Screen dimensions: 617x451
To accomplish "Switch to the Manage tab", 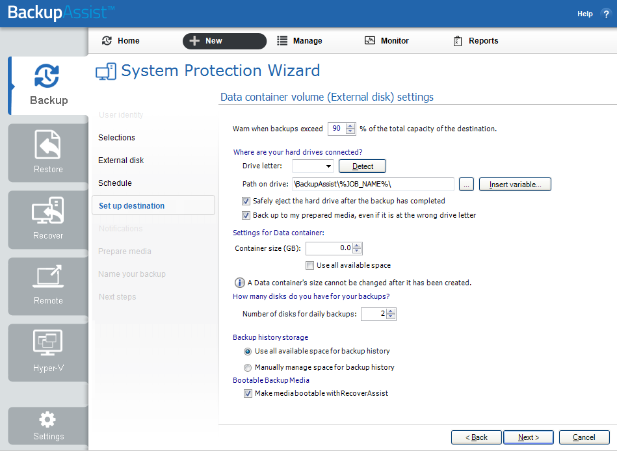I will coord(300,41).
